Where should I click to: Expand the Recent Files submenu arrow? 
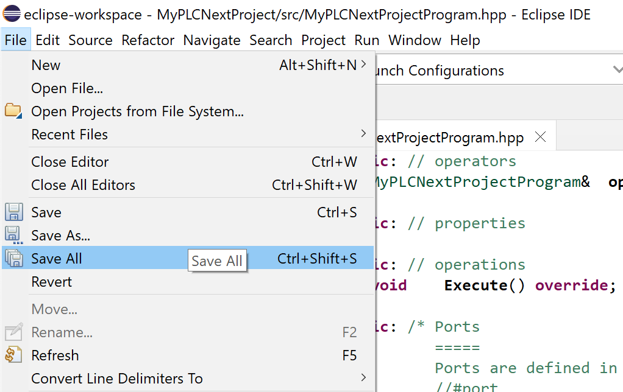(363, 134)
